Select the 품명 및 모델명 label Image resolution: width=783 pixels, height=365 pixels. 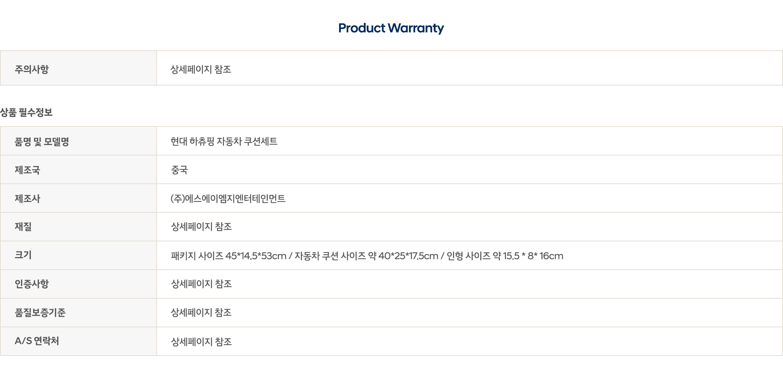click(42, 141)
